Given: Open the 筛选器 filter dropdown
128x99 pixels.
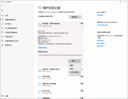Looking at the screenshot, I should tap(75, 17).
